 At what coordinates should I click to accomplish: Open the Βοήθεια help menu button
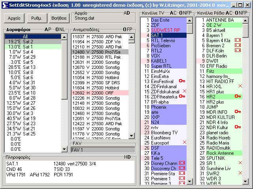59,18
